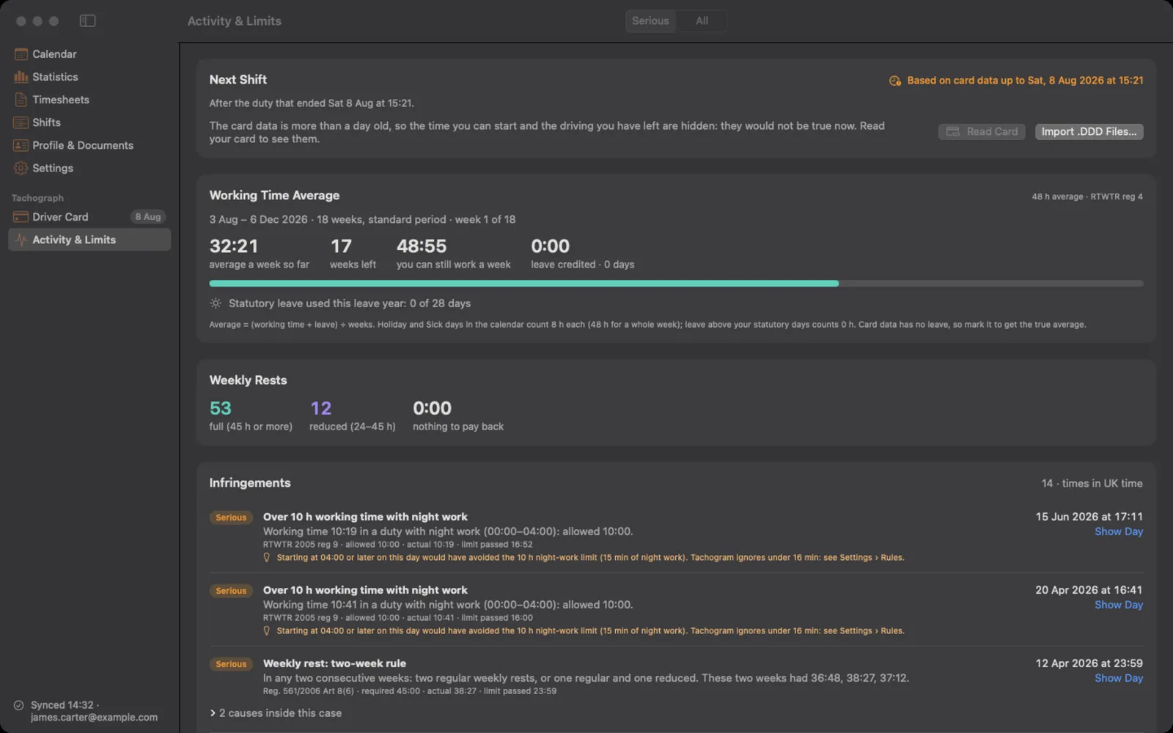Viewport: 1173px width, 733px height.
Task: Click the Driver Card icon in sidebar
Action: (x=21, y=217)
